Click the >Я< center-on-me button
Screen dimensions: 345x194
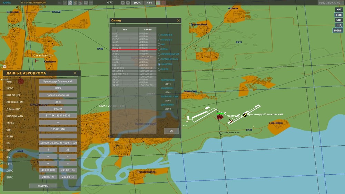[x=149, y=3]
